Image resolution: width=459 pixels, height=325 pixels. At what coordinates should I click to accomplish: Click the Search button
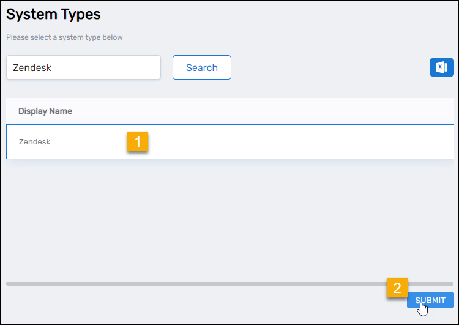click(x=201, y=67)
